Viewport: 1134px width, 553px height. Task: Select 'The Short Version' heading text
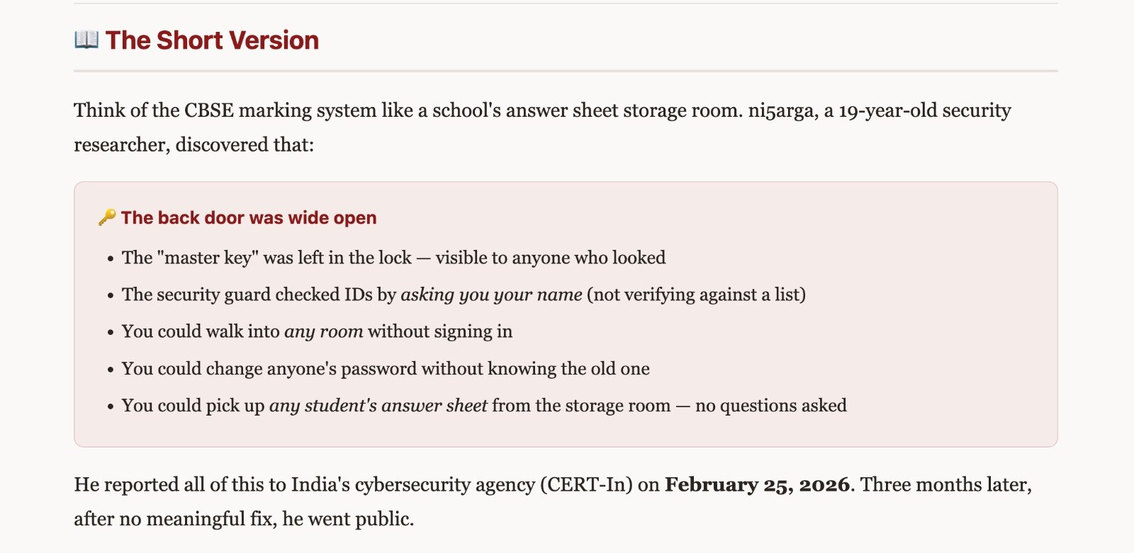coord(212,40)
